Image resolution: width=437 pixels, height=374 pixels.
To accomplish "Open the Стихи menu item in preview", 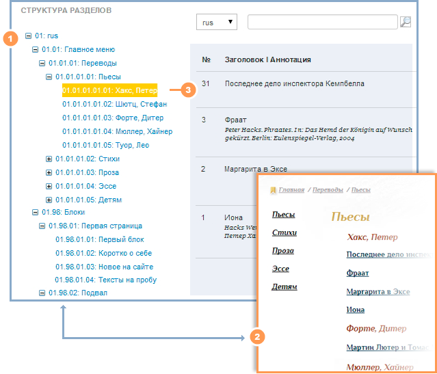I will (284, 233).
